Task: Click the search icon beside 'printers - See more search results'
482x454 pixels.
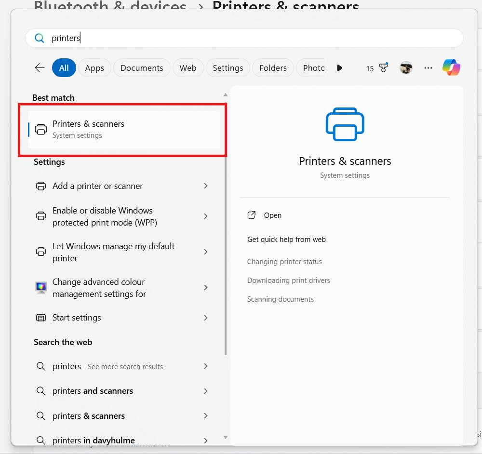Action: (41, 366)
